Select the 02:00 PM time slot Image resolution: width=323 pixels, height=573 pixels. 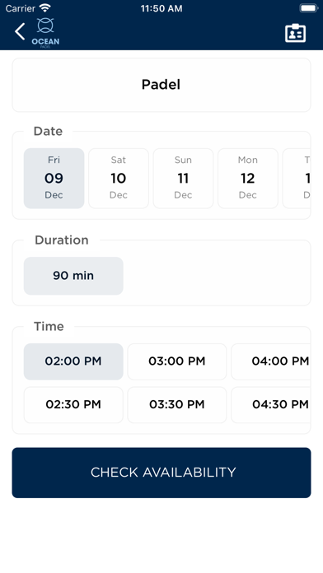pos(73,361)
